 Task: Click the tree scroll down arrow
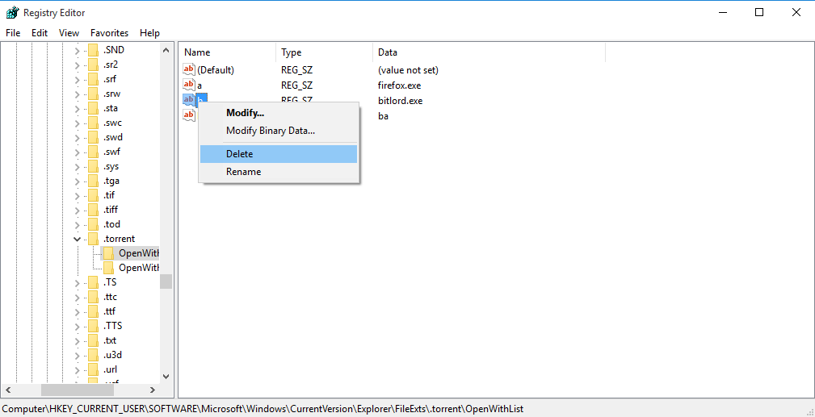(166, 376)
